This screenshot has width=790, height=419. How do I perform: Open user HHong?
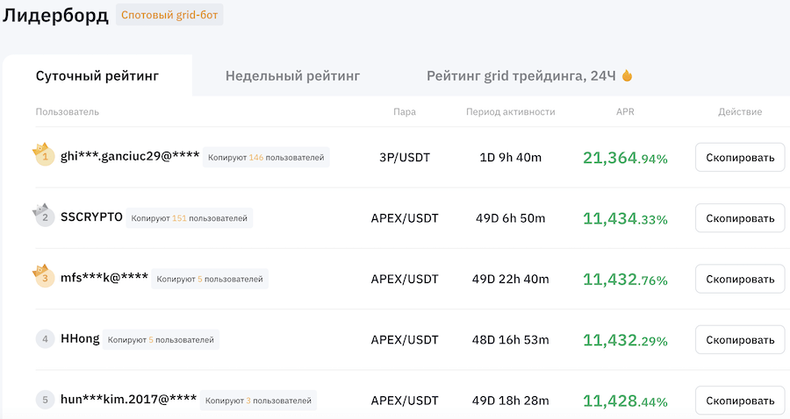80,339
